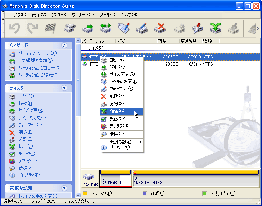Expand the toolbar overflow arrow
The width and height of the screenshot is (262, 206).
click(258, 28)
